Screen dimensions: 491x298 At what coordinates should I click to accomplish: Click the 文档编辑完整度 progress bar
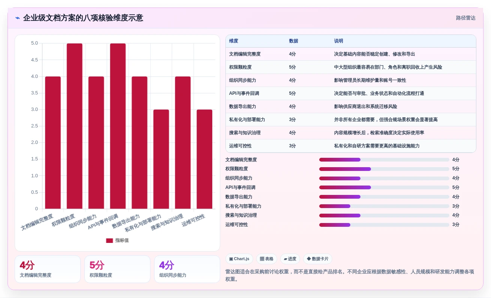pyautogui.click(x=384, y=160)
